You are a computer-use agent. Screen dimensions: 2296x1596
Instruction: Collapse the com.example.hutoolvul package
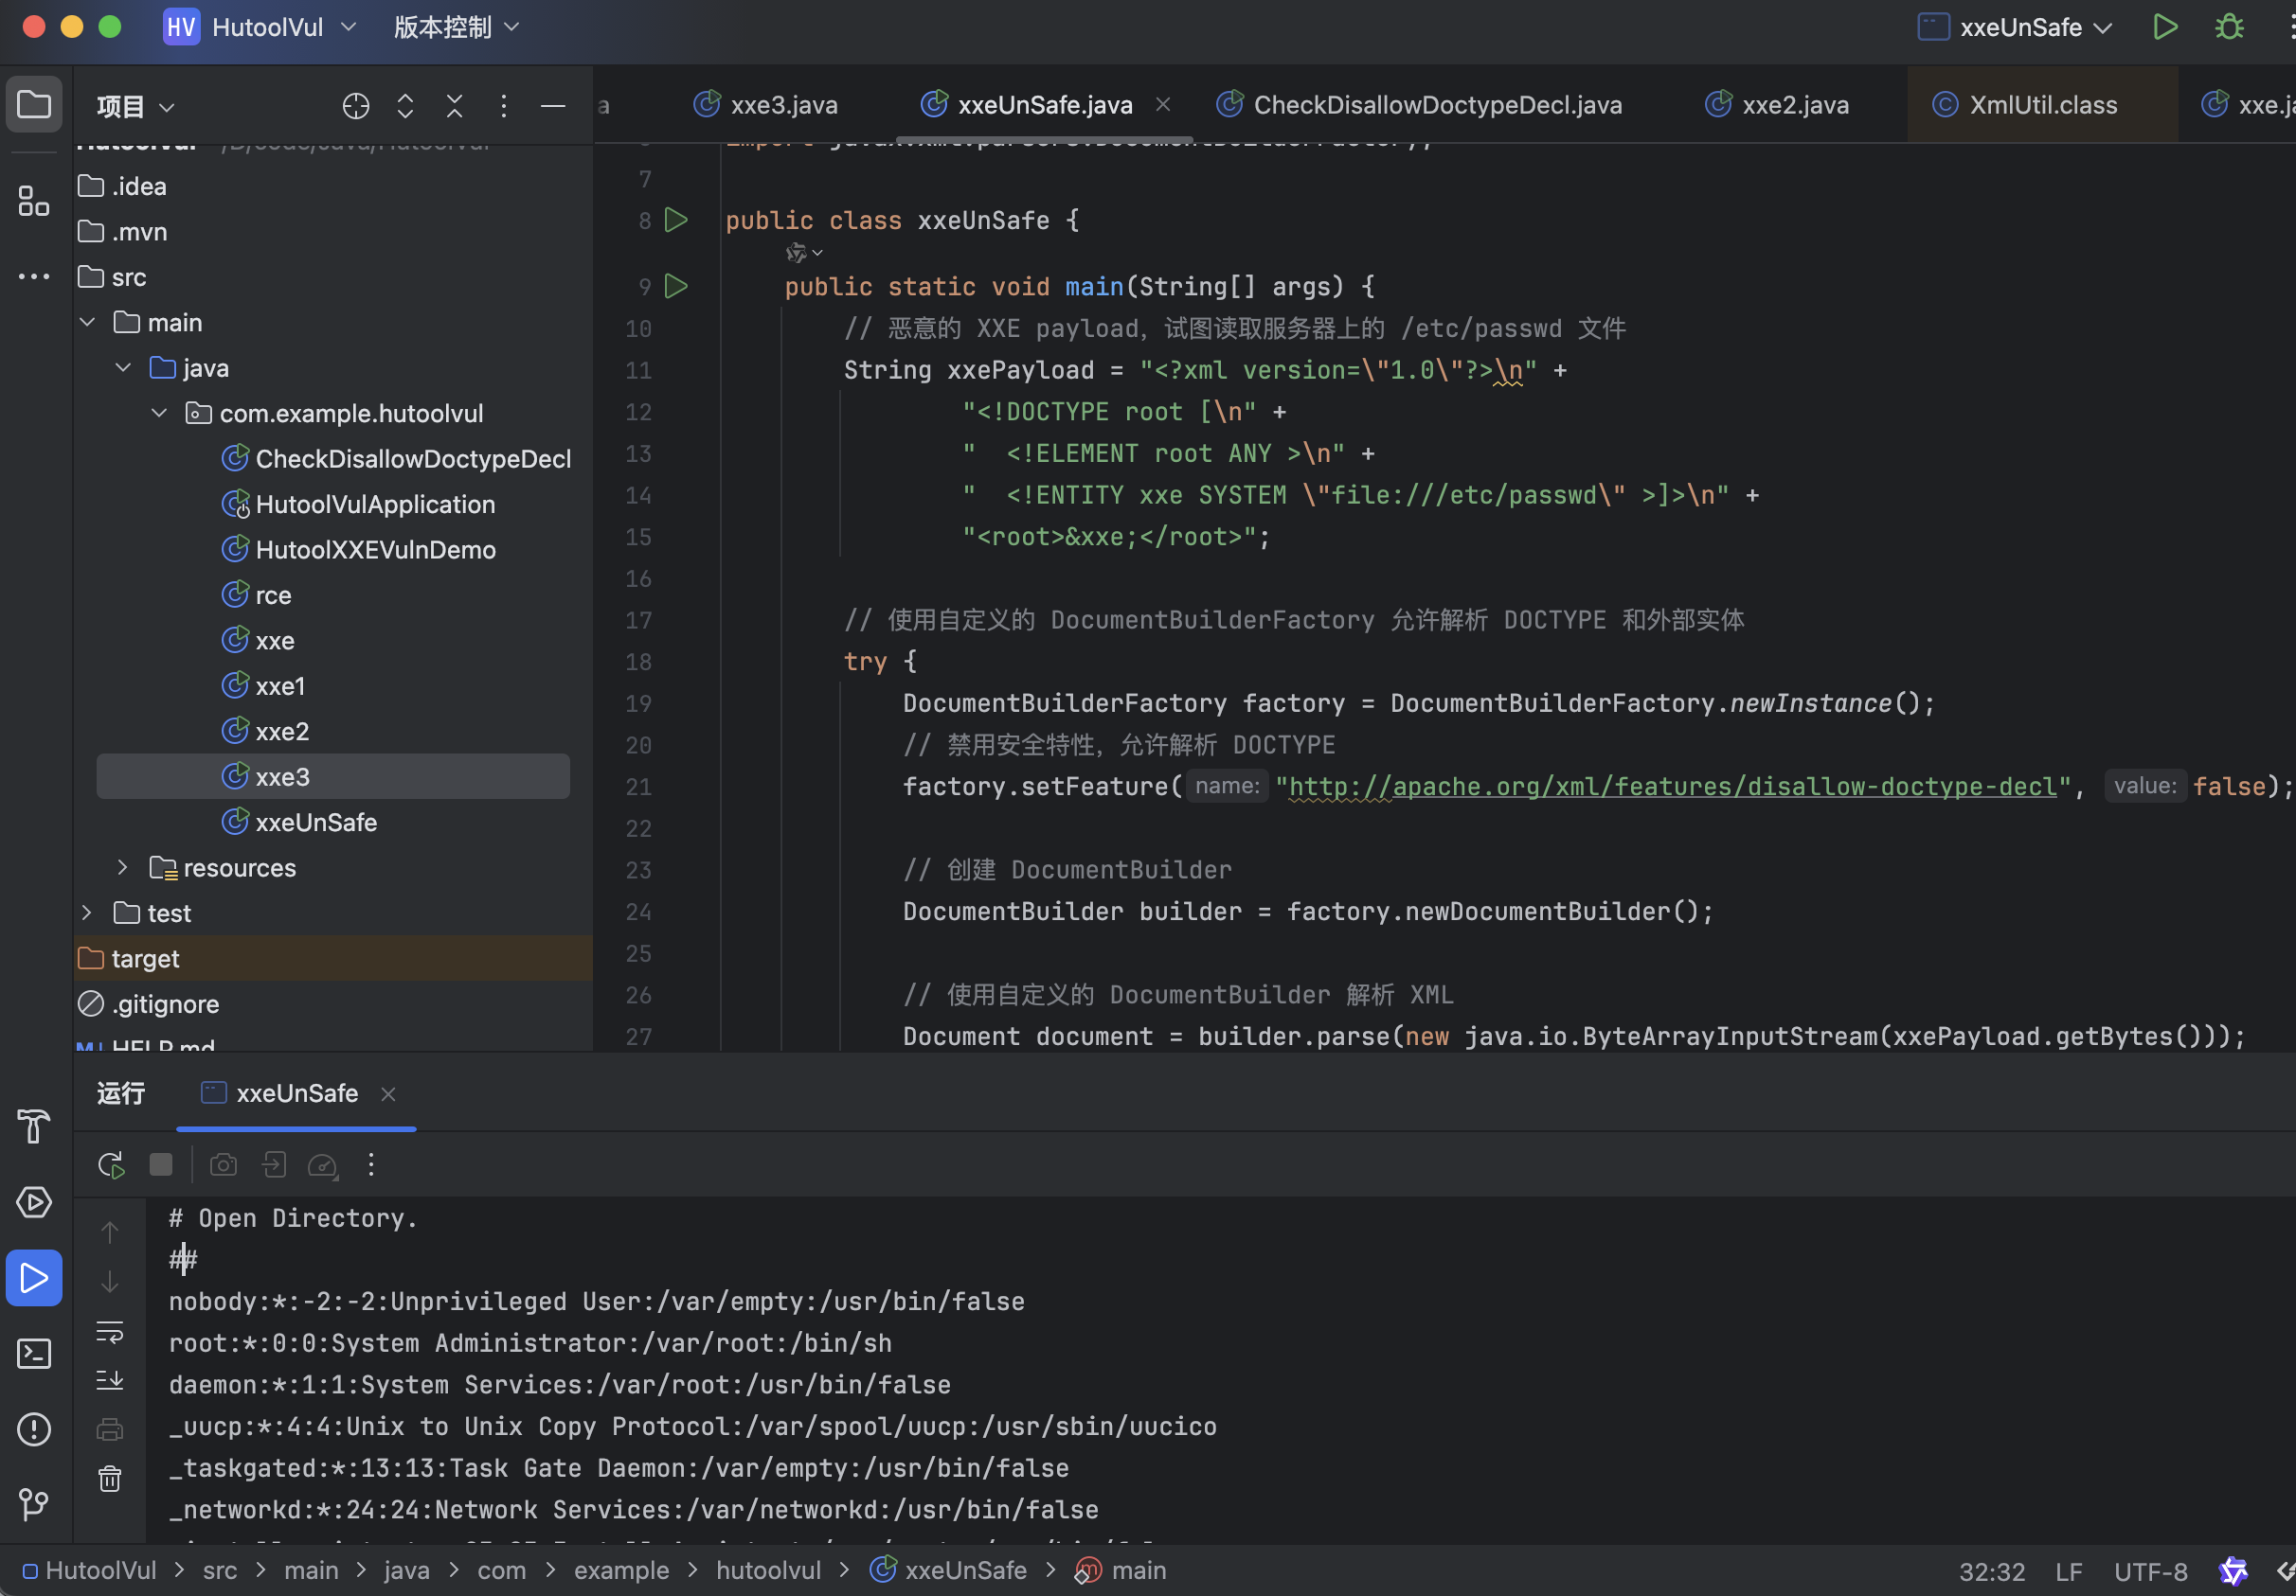(159, 413)
